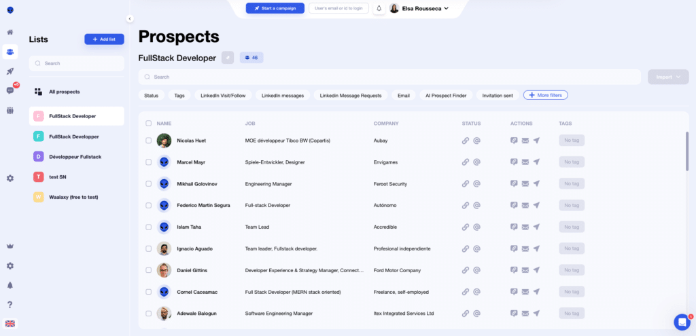
Task: Open the messages icon with notification badge
Action: pyautogui.click(x=10, y=90)
